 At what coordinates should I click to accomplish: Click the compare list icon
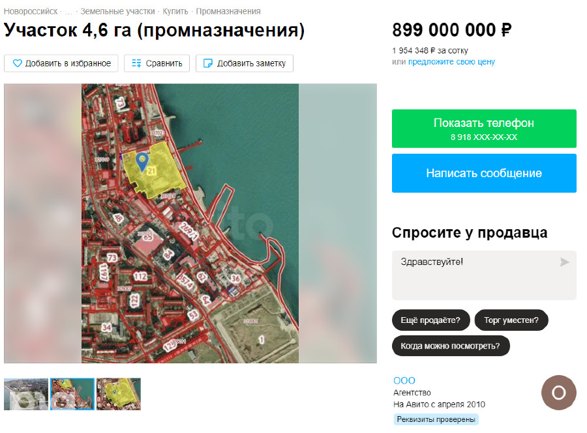[x=137, y=63]
